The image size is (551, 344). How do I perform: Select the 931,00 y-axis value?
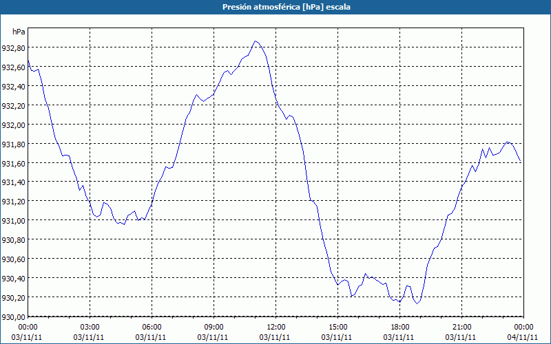[13, 221]
